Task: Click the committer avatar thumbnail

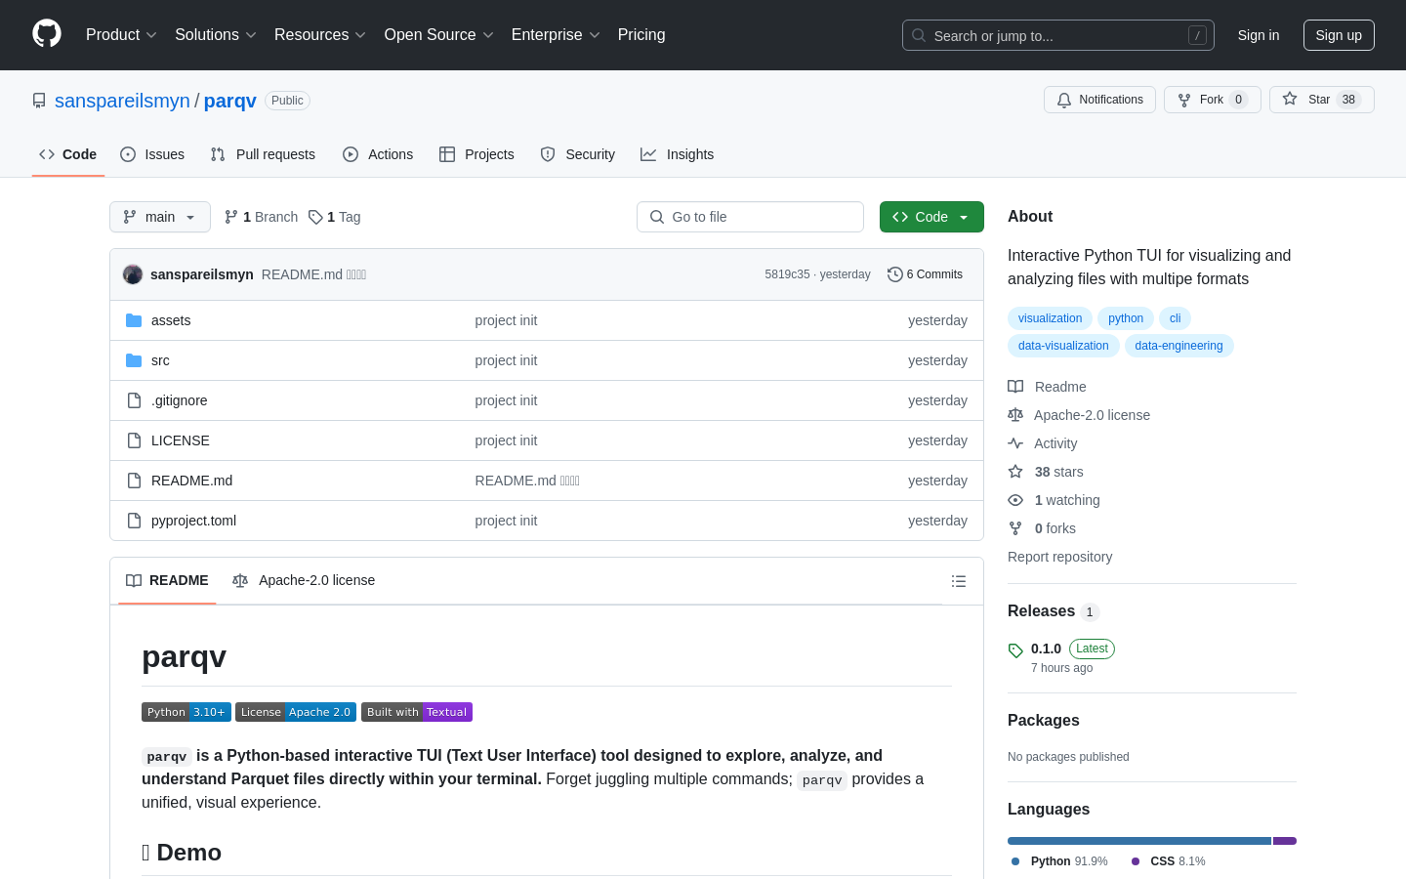Action: click(x=133, y=274)
